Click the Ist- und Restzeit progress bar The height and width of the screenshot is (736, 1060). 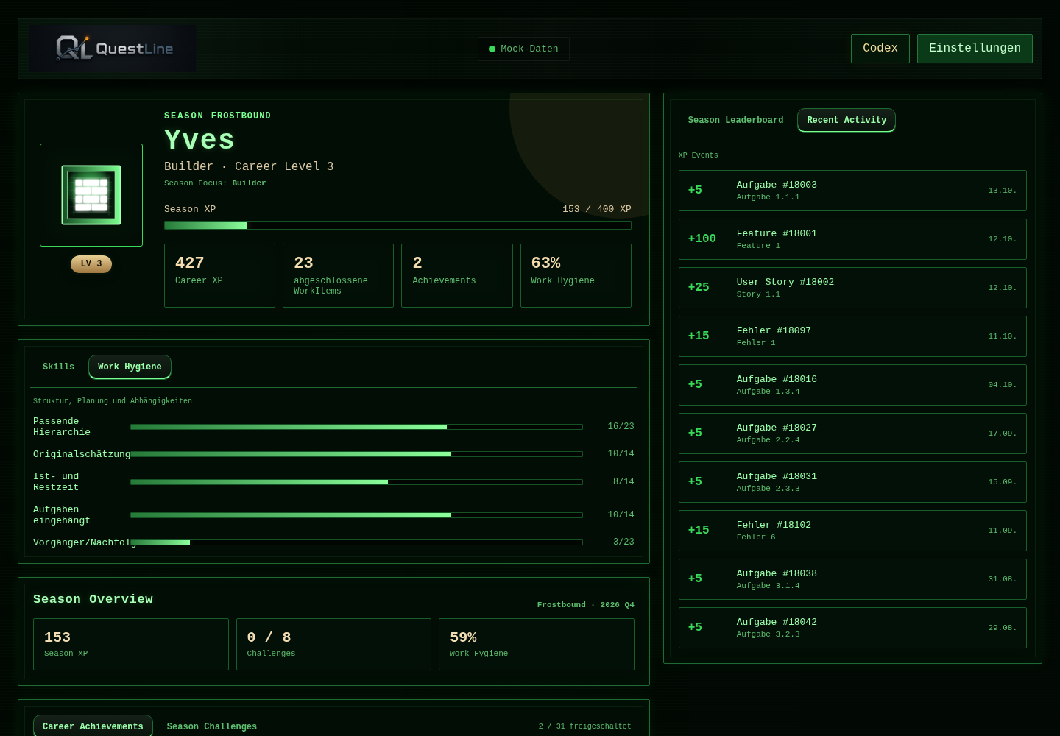pyautogui.click(x=356, y=482)
